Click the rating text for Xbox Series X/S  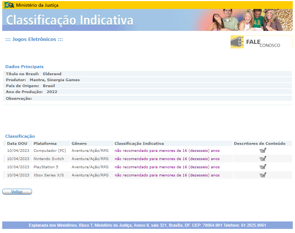167,175
